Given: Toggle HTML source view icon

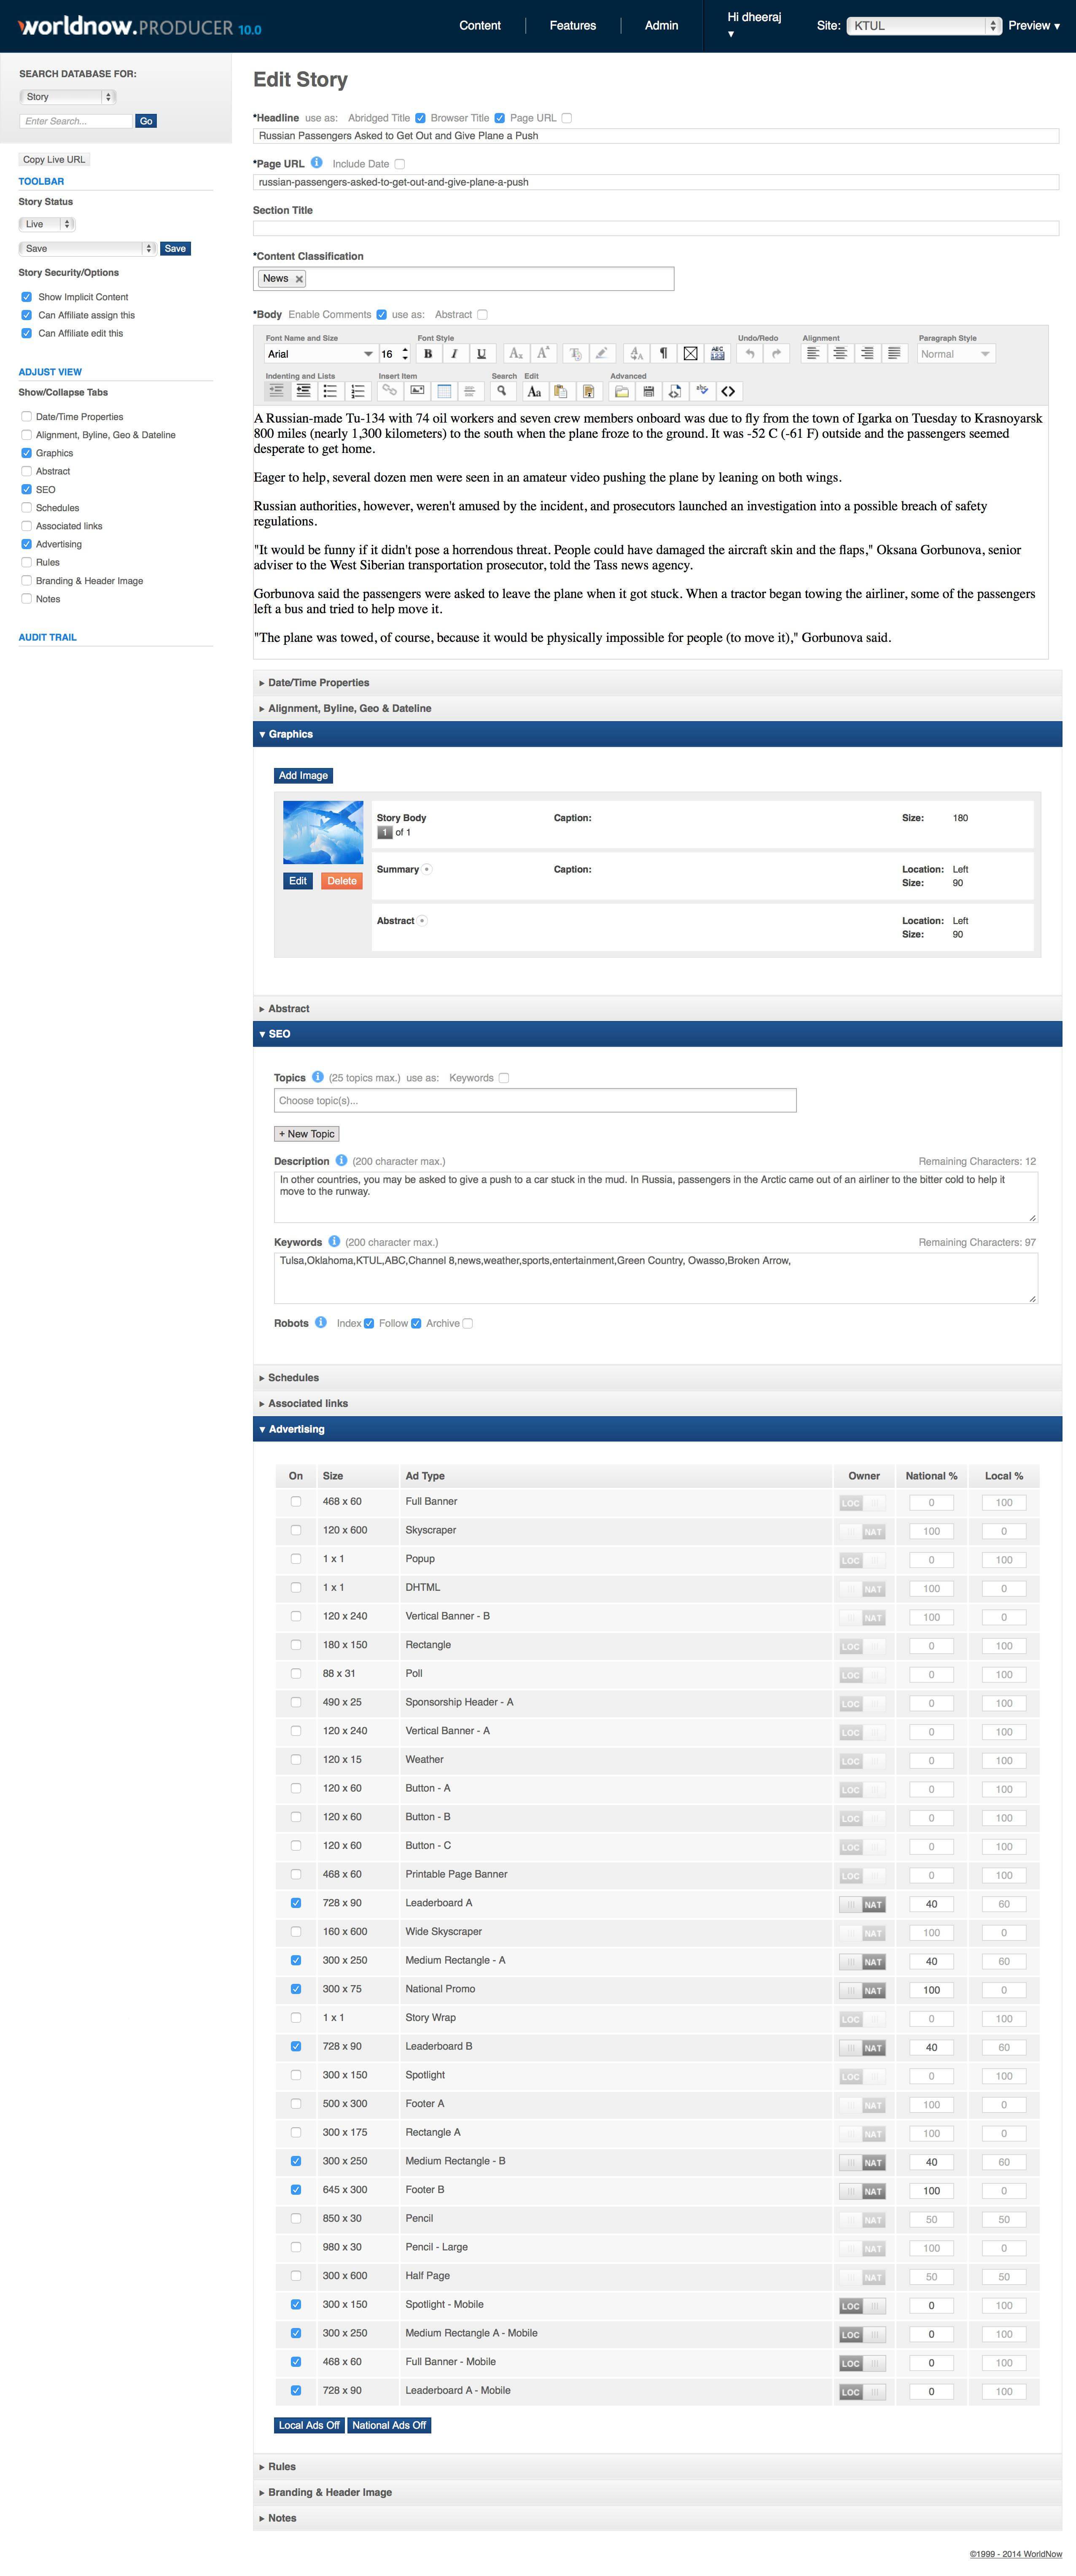Looking at the screenshot, I should coord(728,391).
